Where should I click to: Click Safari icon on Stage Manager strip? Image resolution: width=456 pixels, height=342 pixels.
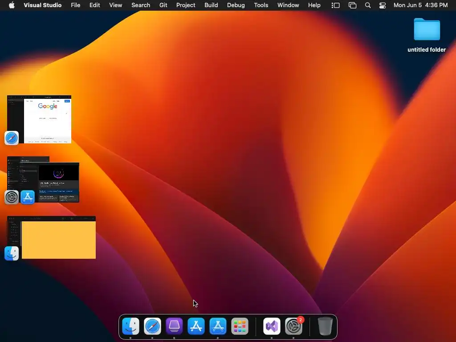12,138
